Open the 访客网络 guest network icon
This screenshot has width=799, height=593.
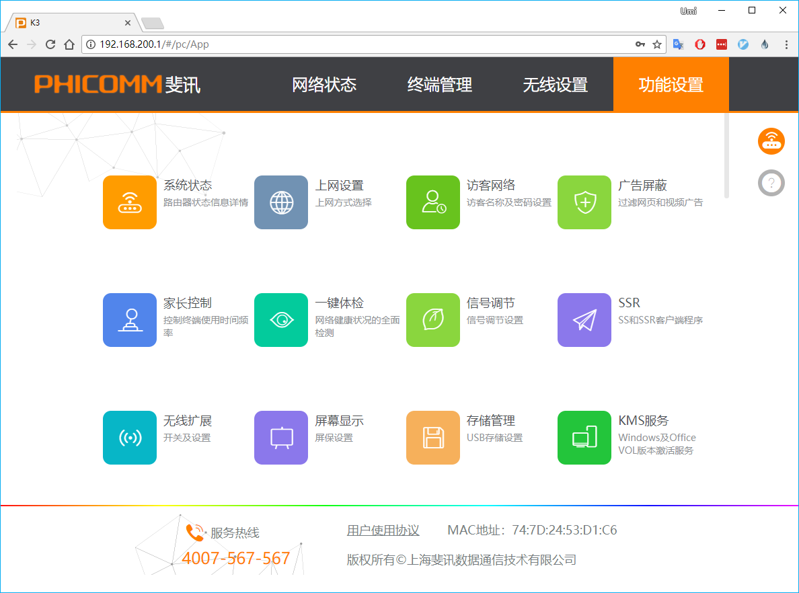(432, 202)
